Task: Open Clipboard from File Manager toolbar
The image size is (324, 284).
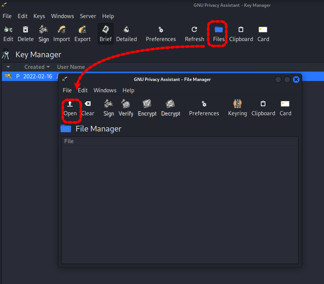Action: [x=263, y=108]
